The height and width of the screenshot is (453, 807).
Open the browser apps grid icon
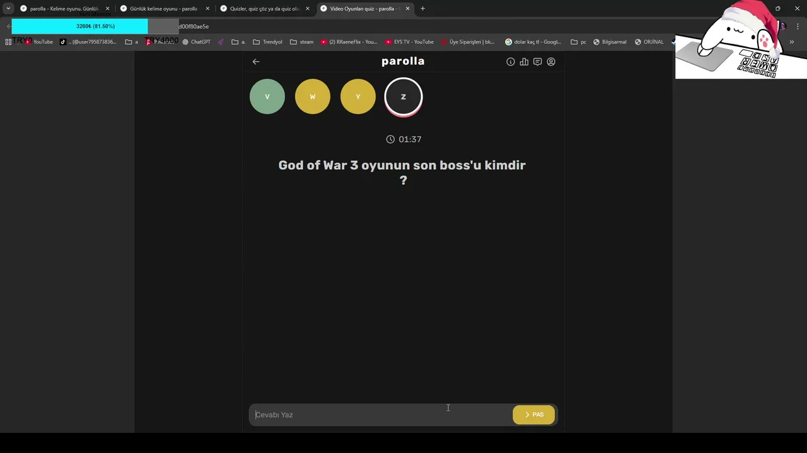click(x=8, y=42)
